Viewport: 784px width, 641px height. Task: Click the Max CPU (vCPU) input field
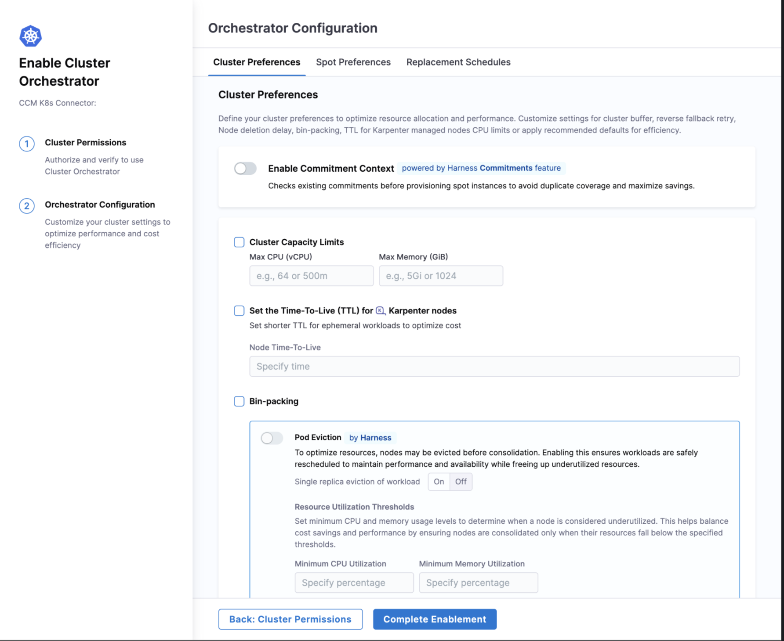coord(311,276)
